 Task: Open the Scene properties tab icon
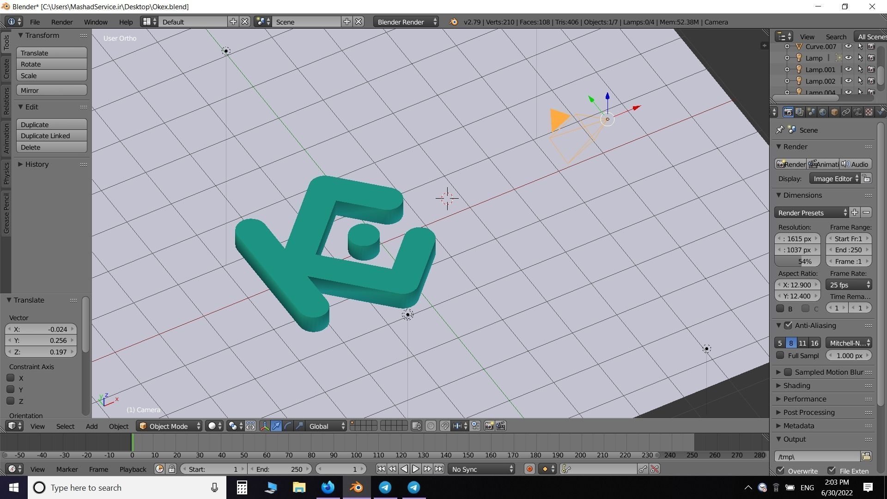tap(811, 112)
